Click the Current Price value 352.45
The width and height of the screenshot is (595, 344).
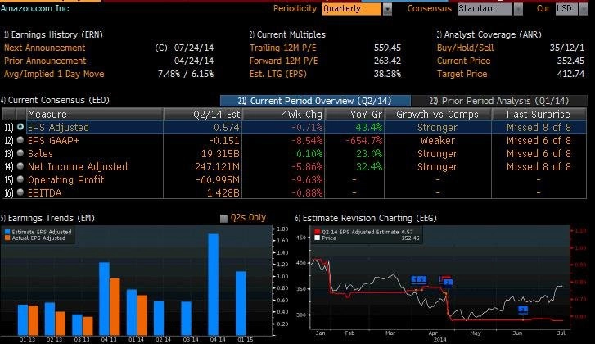pos(570,61)
